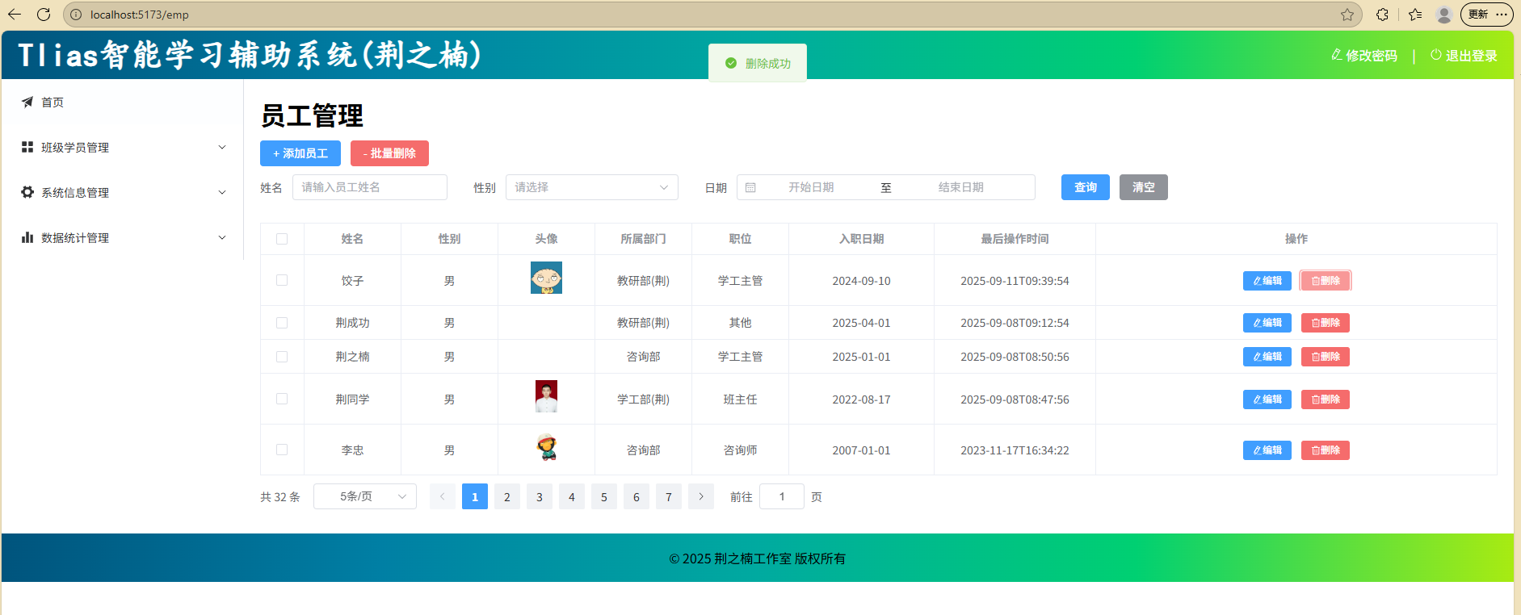
Task: Check the checkbox for employee 饺子
Action: coord(282,280)
